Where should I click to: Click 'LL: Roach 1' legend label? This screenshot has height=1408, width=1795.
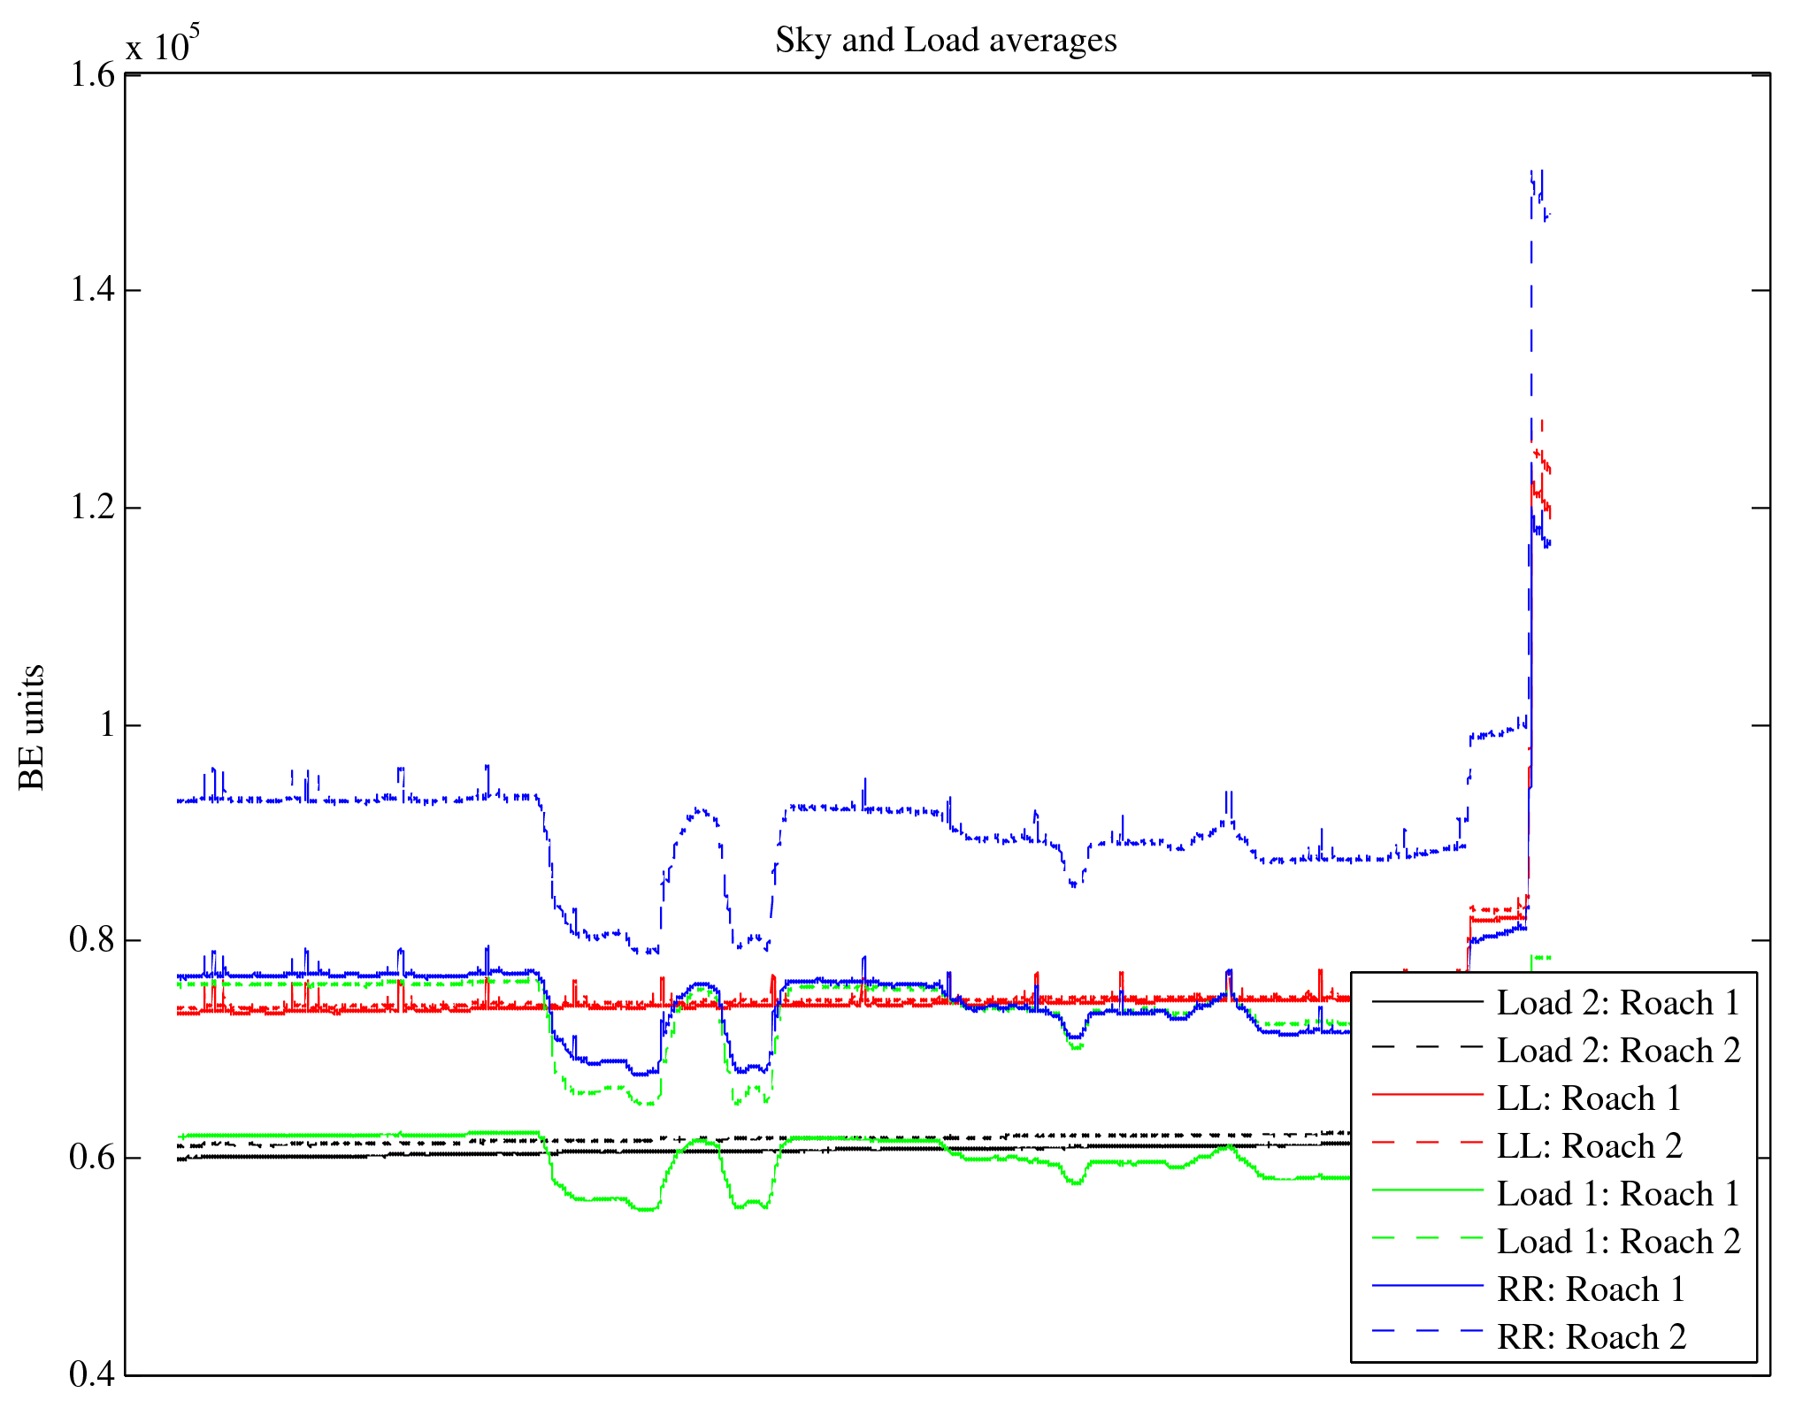click(x=1588, y=1098)
